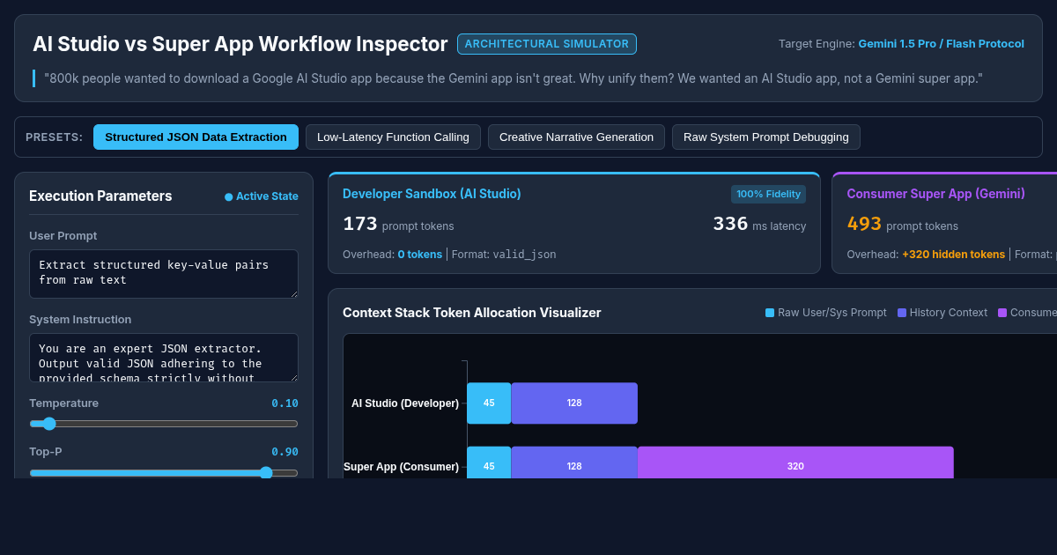The height and width of the screenshot is (555, 1057).
Task: Click the Temperature value 0.10
Action: (285, 403)
